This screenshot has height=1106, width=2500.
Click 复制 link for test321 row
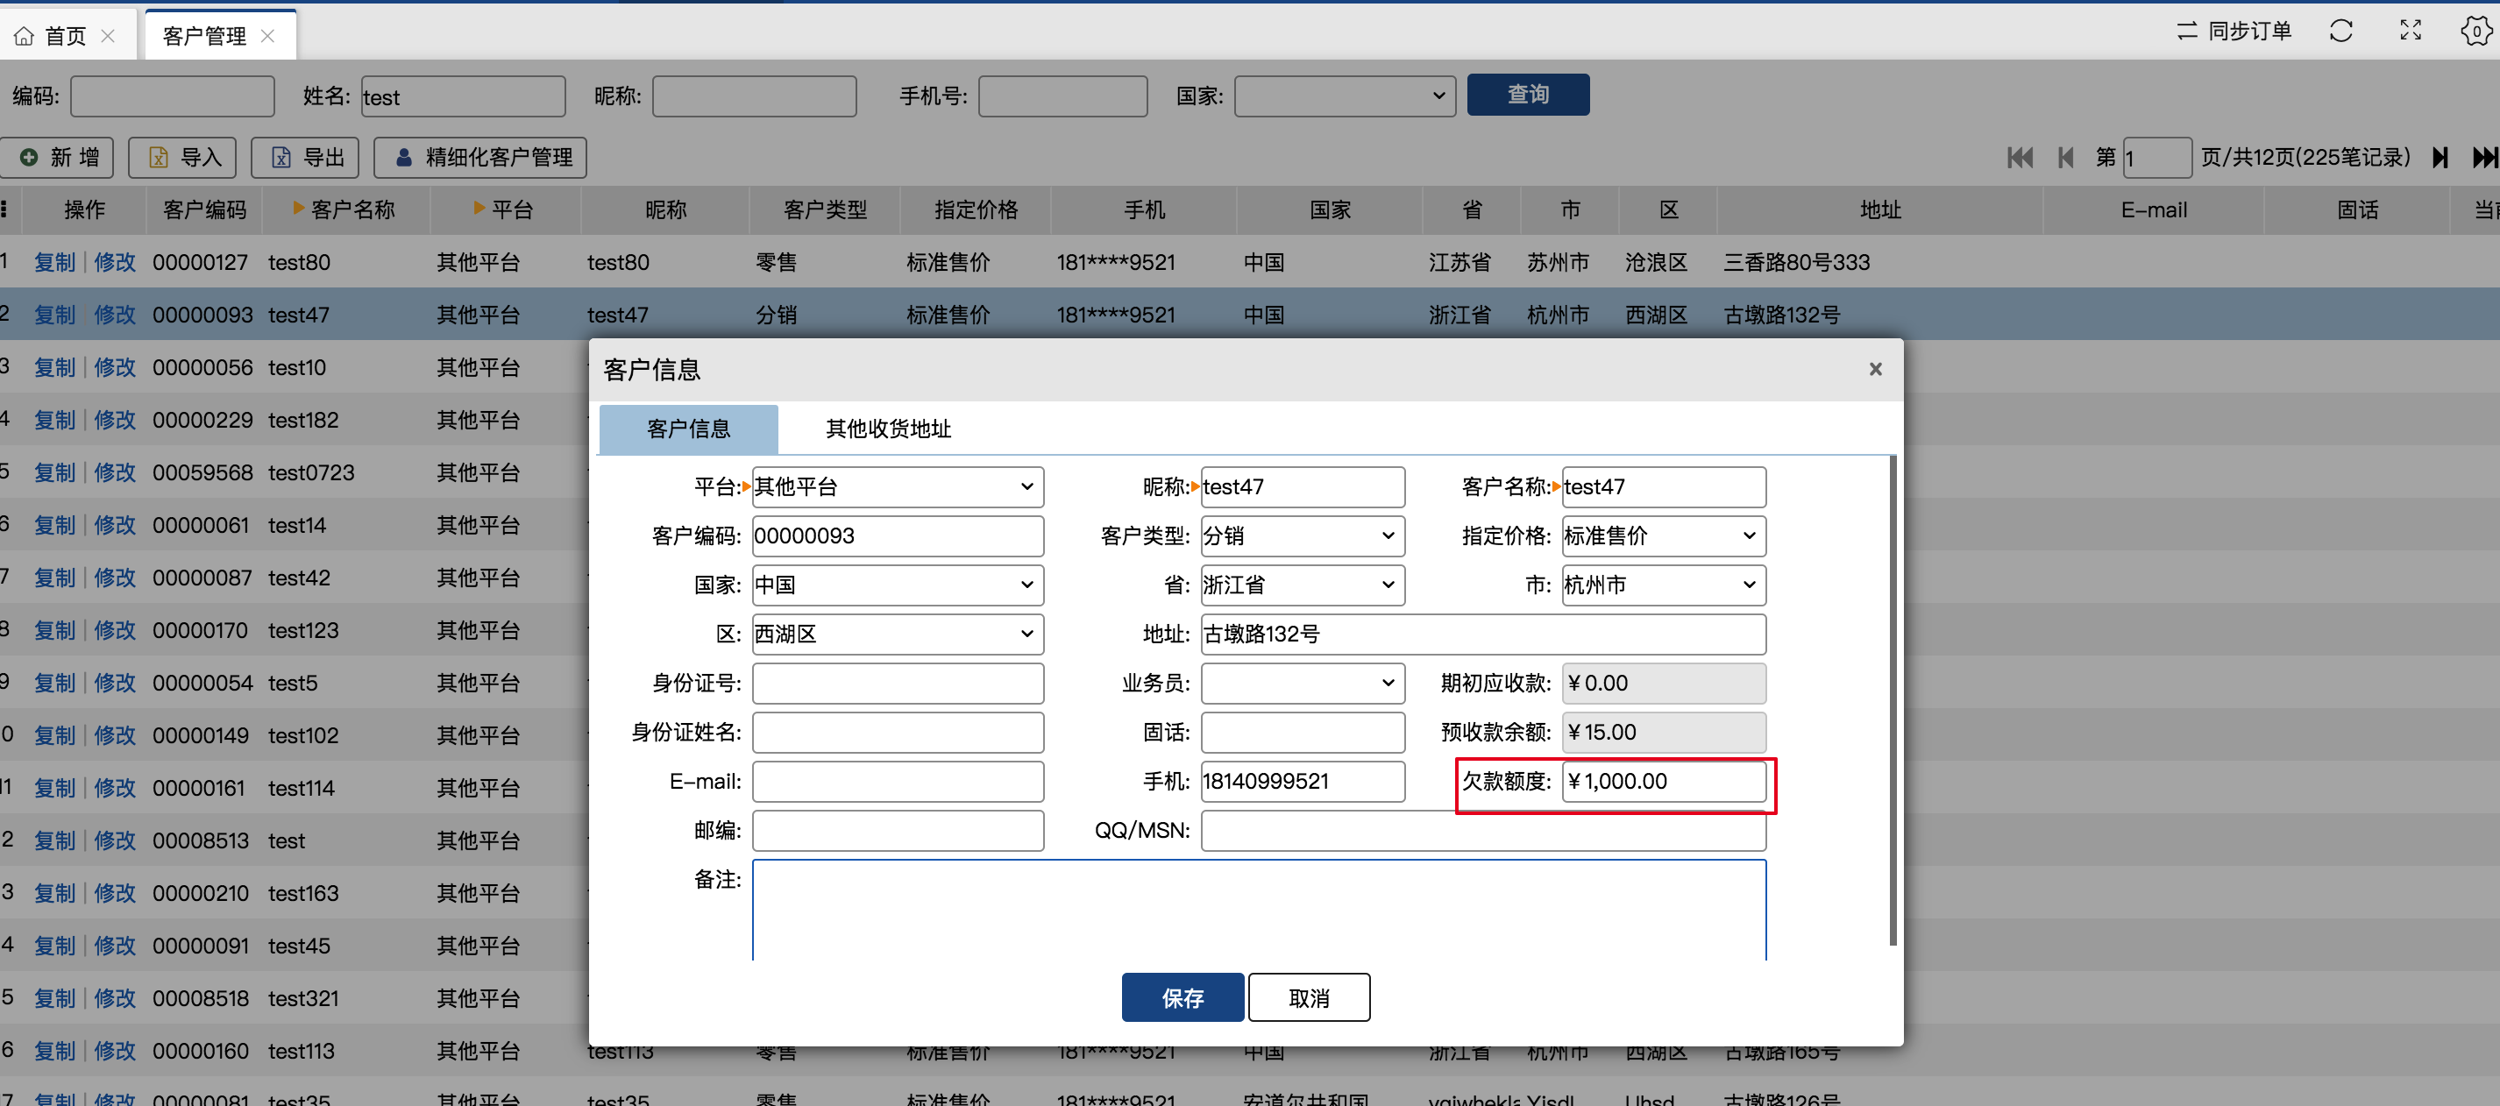coord(54,998)
